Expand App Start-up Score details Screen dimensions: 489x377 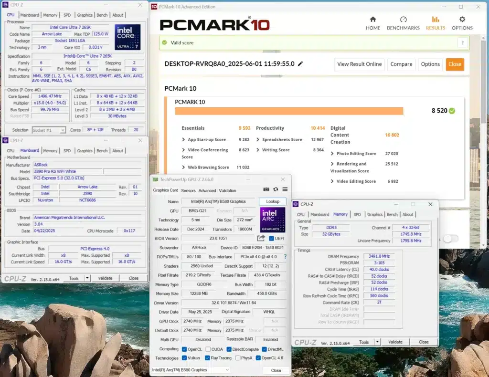pyautogui.click(x=183, y=139)
